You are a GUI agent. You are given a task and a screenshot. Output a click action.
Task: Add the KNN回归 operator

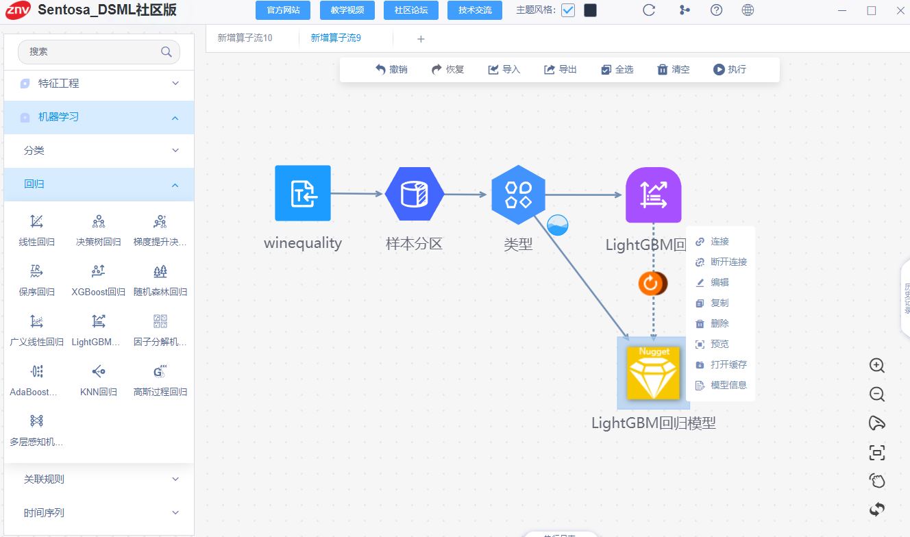tap(99, 380)
